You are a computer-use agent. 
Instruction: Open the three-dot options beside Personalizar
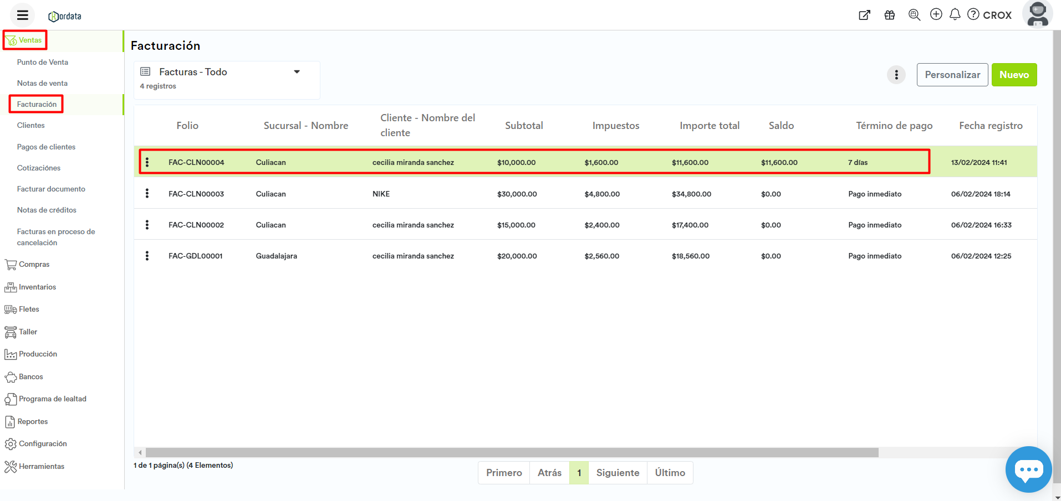(x=896, y=75)
